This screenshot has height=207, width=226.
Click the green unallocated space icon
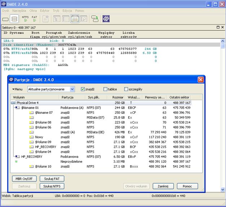(16, 162)
